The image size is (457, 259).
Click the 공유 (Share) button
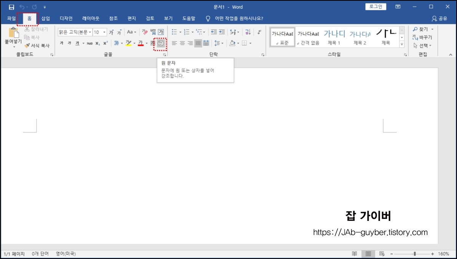tap(439, 18)
